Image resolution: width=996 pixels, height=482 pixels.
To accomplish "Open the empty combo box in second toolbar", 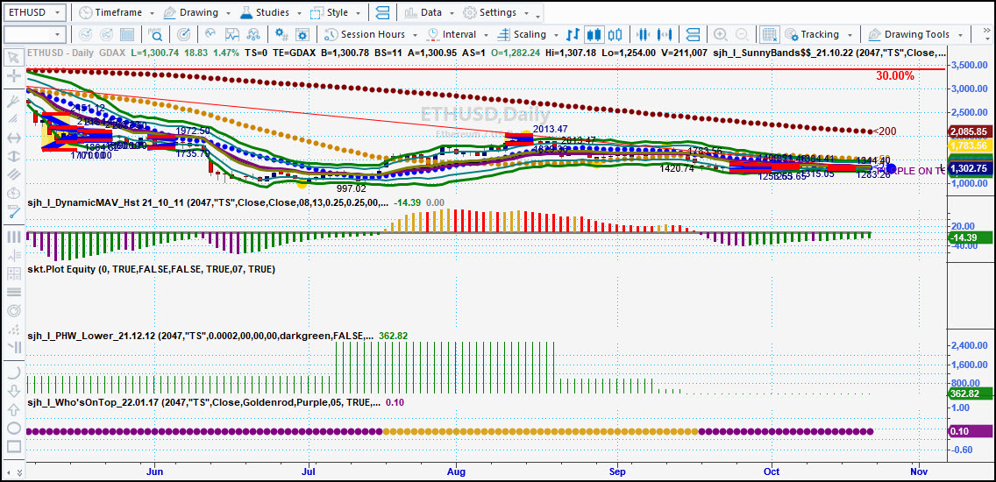I will tap(35, 34).
